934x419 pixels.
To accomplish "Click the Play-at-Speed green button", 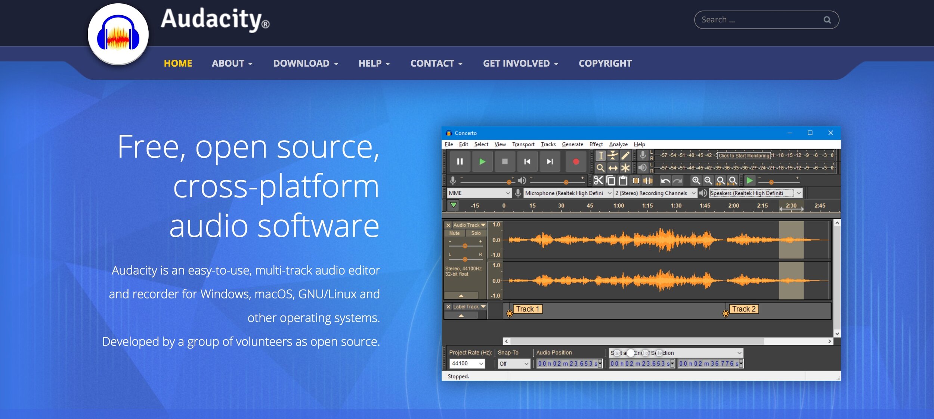I will pyautogui.click(x=749, y=181).
